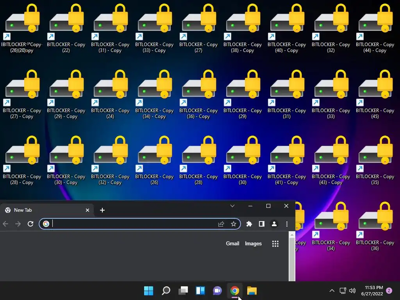Open Chrome three-dot menu
This screenshot has width=400, height=300.
[x=287, y=224]
